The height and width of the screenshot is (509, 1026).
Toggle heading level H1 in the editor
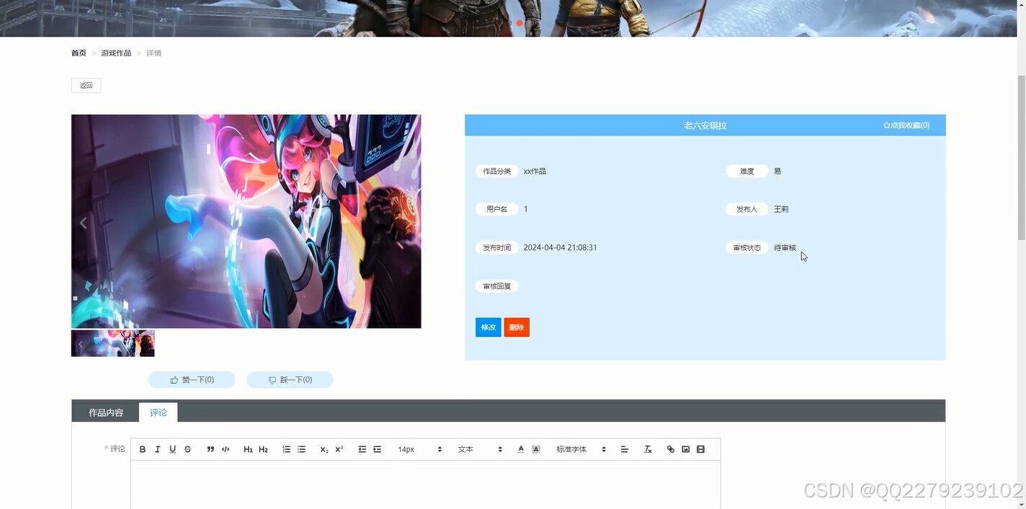[248, 448]
